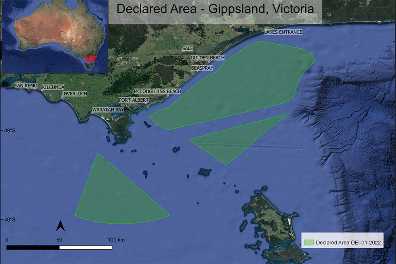Select the Golden Beach location marker
The width and height of the screenshot is (396, 264).
[x=209, y=62]
